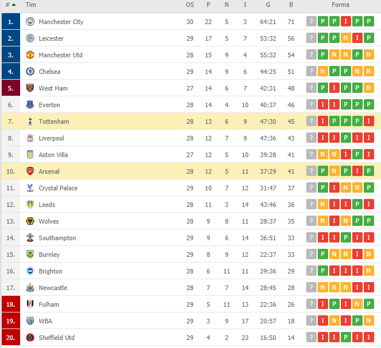Open the Crystal Palace team link
This screenshot has width=381, height=348.
pyautogui.click(x=58, y=188)
